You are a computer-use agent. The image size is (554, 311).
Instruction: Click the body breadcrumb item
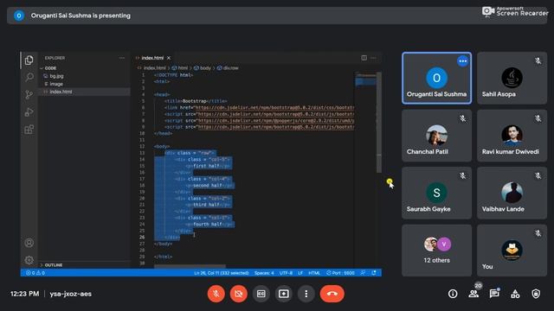click(205, 68)
